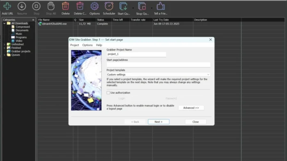Click the Stop All hand icon
This screenshot has height=161, width=287.
[x=51, y=7]
